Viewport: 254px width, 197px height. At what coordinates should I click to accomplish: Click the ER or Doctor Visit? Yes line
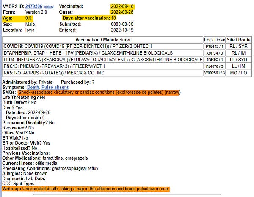coord(26,143)
